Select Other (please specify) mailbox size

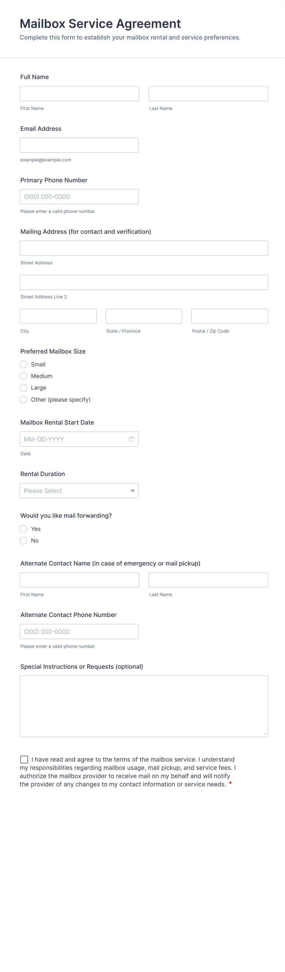[x=23, y=399]
